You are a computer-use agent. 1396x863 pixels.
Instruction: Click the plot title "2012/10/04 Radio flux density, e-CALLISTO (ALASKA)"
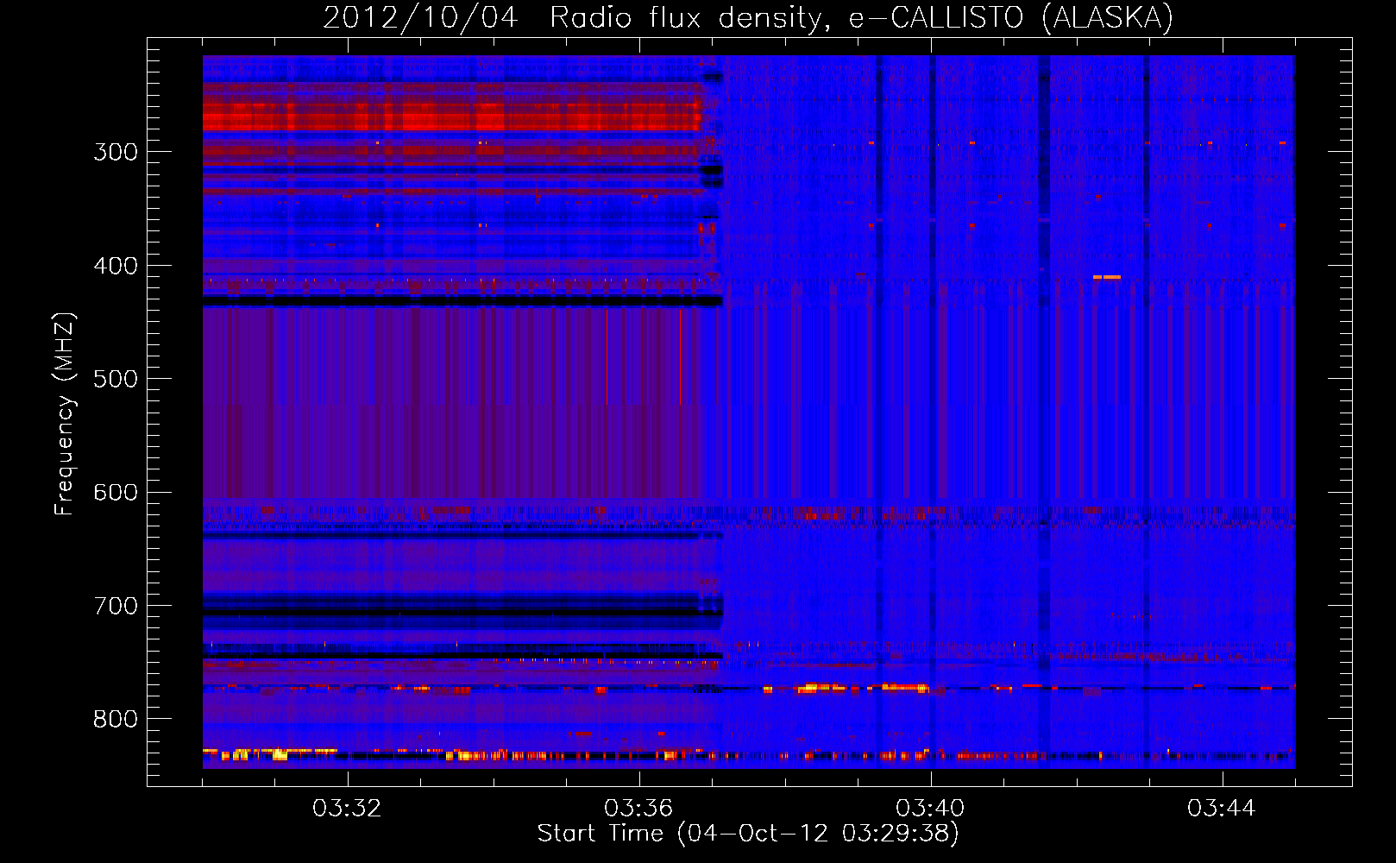coord(748,17)
